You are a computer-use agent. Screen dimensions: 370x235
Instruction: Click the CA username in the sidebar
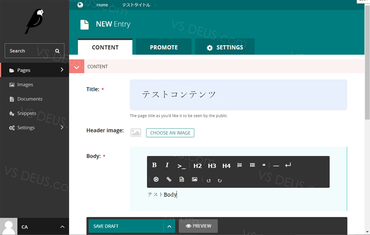[x=25, y=227]
